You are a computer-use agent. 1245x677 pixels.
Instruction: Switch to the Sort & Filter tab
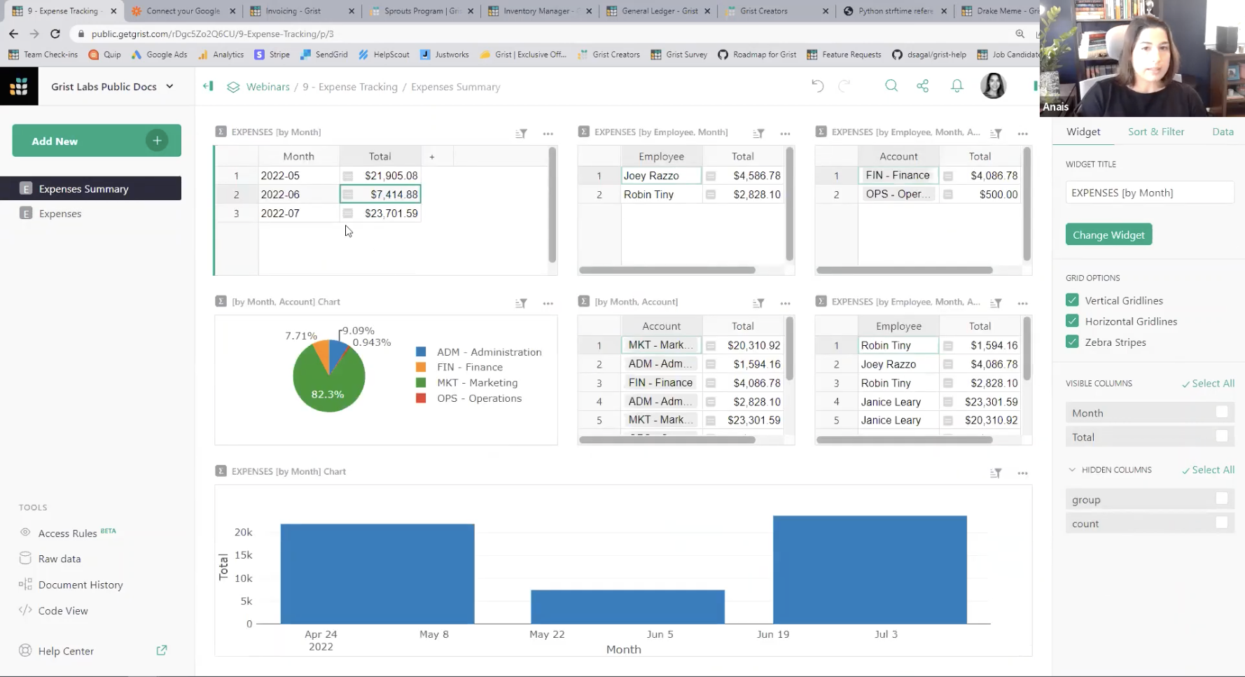1156,132
